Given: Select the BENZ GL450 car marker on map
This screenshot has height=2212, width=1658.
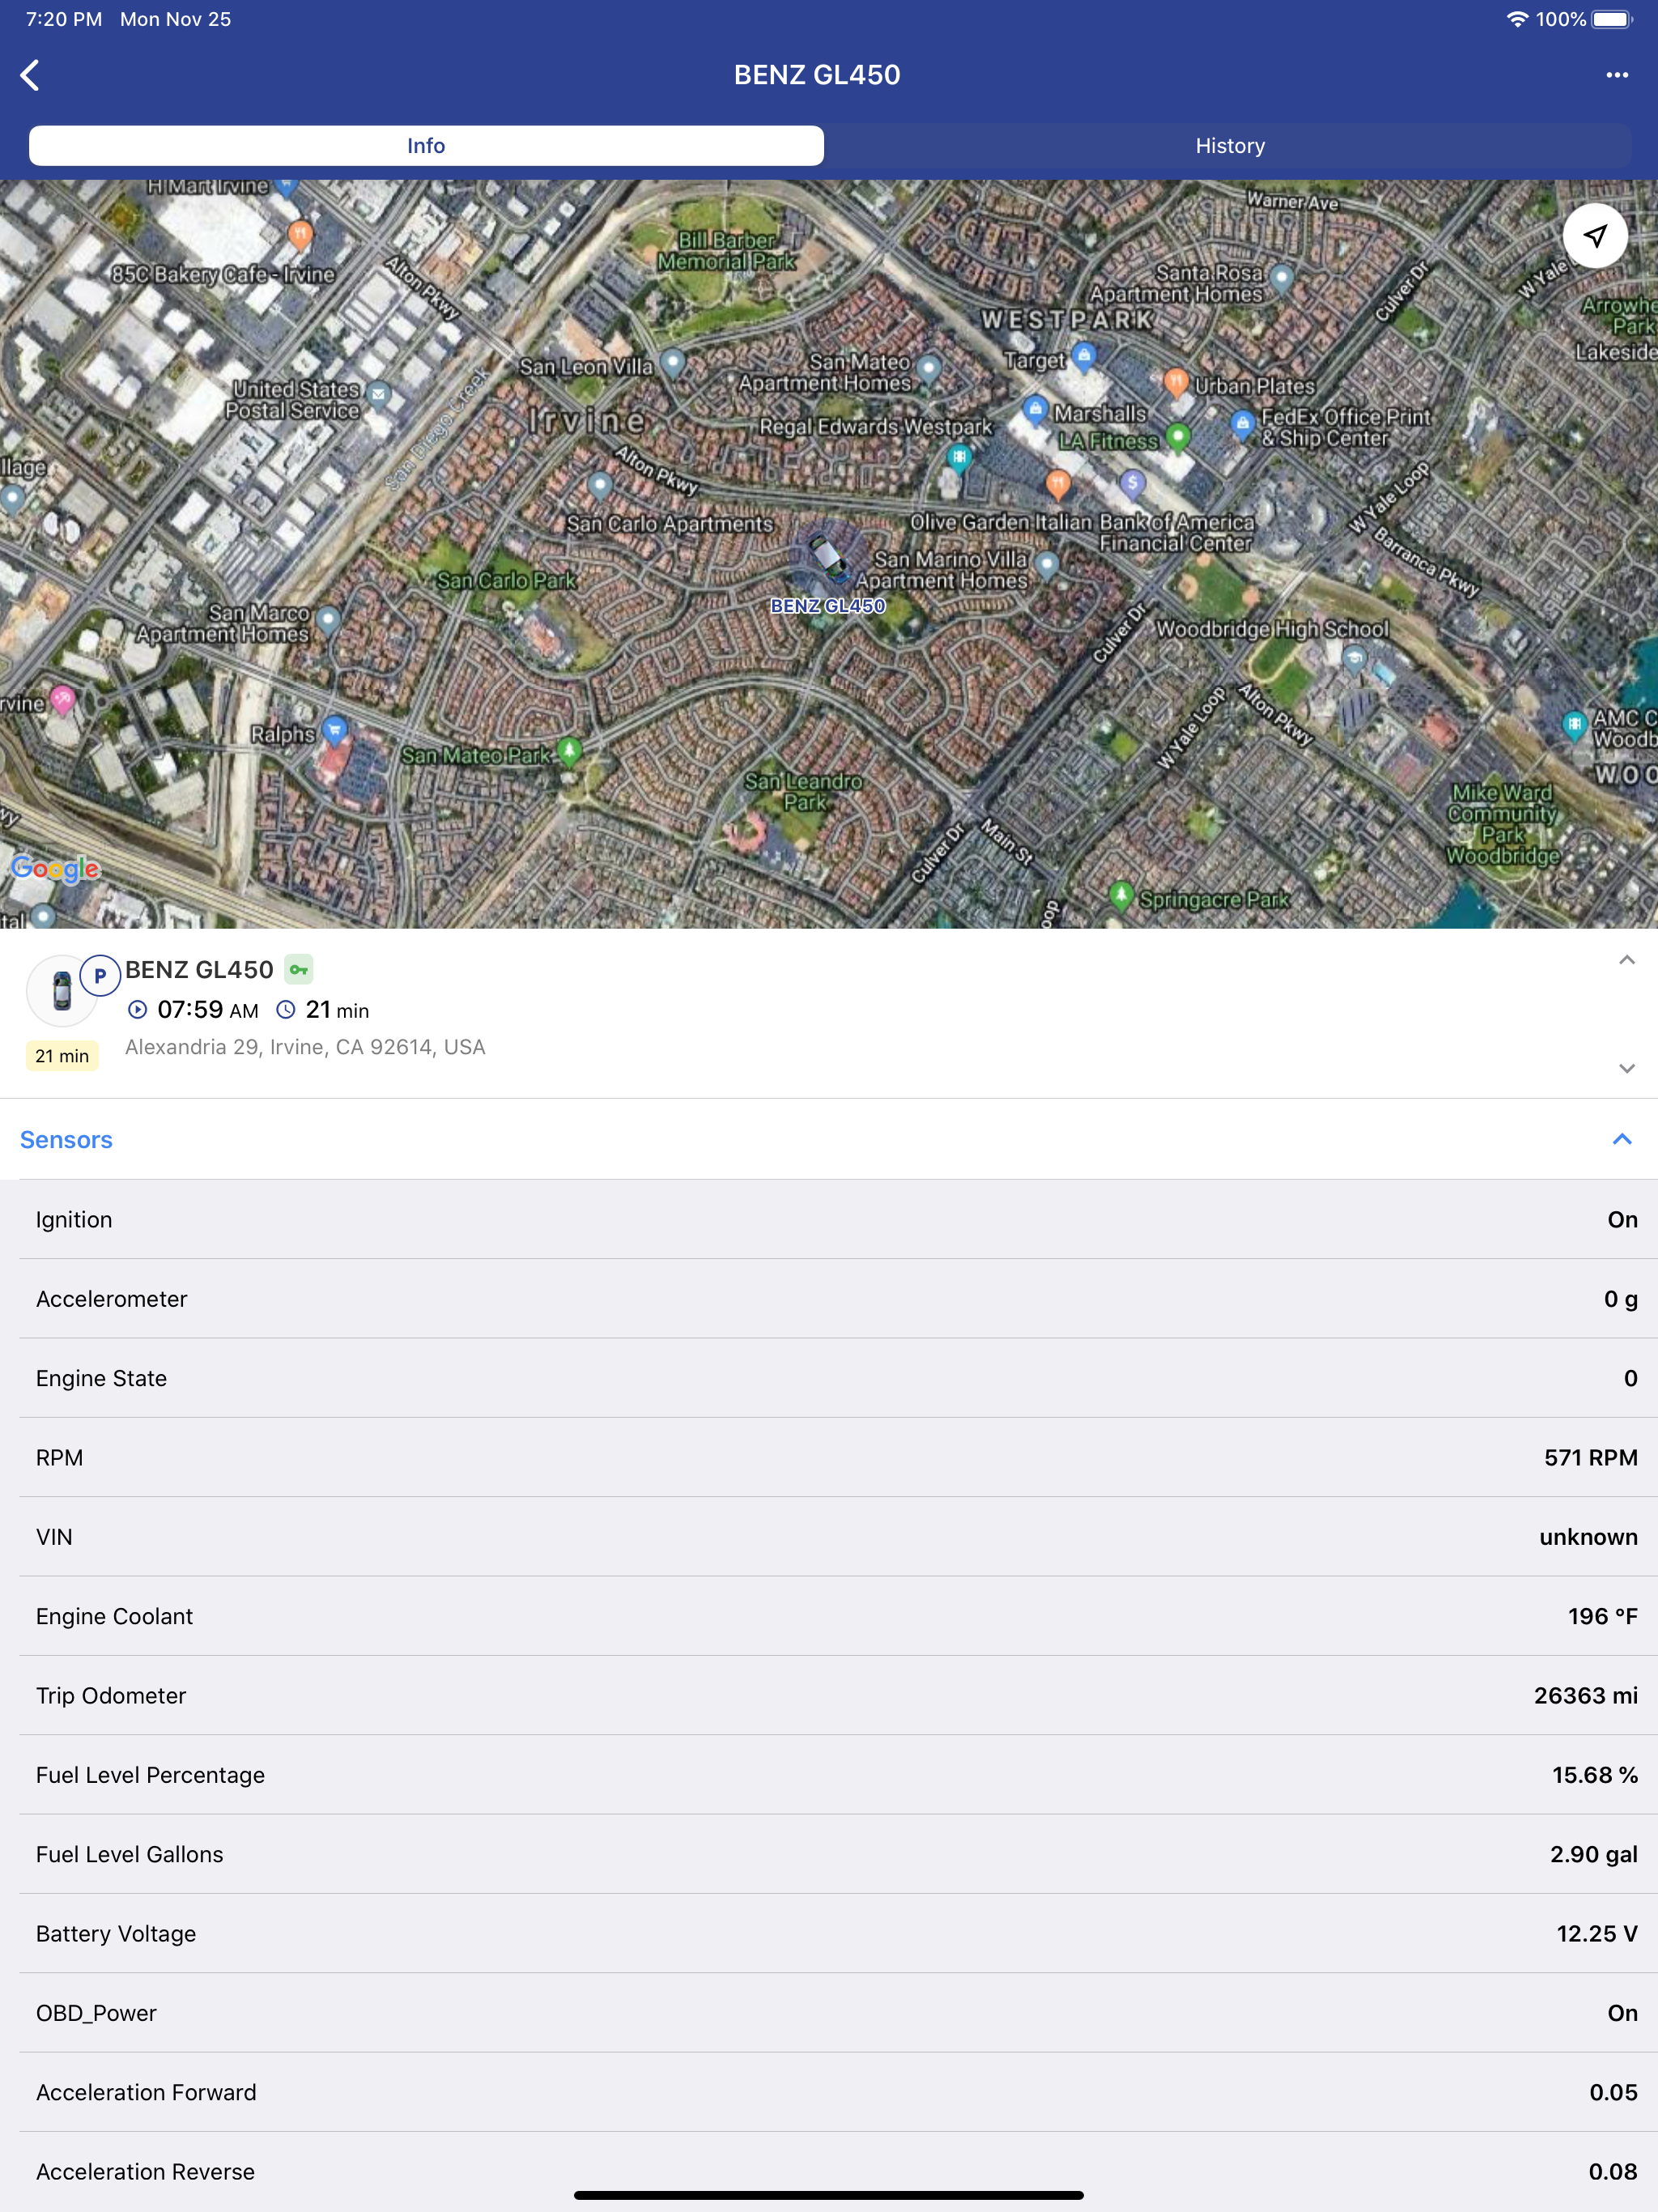Looking at the screenshot, I should (828, 556).
